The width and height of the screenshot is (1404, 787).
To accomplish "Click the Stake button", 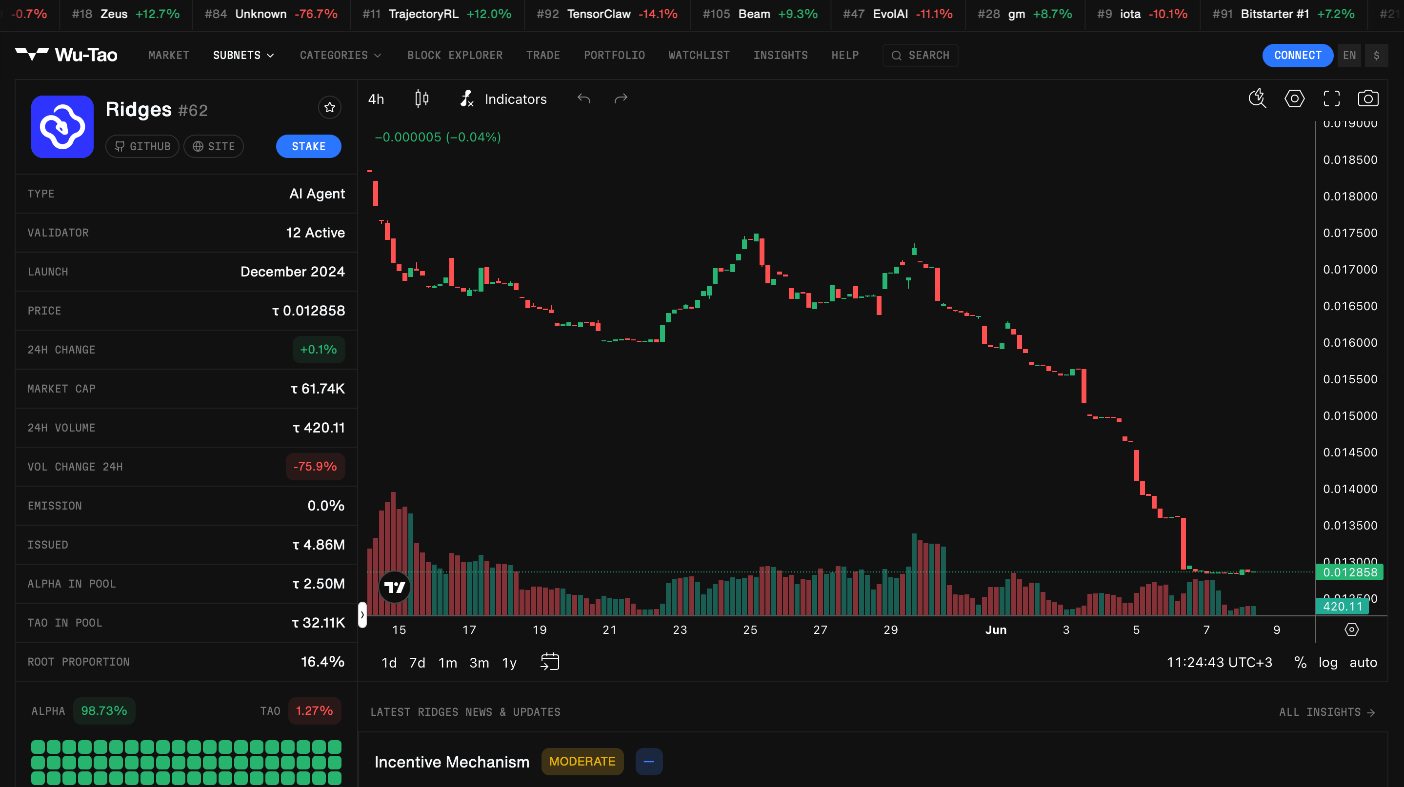I will pyautogui.click(x=308, y=146).
